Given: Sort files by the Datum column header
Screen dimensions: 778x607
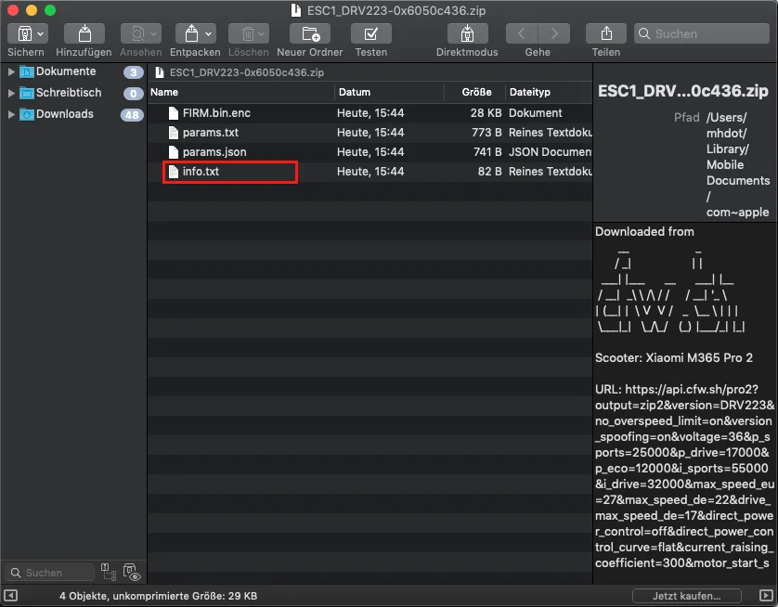Looking at the screenshot, I should (x=355, y=93).
